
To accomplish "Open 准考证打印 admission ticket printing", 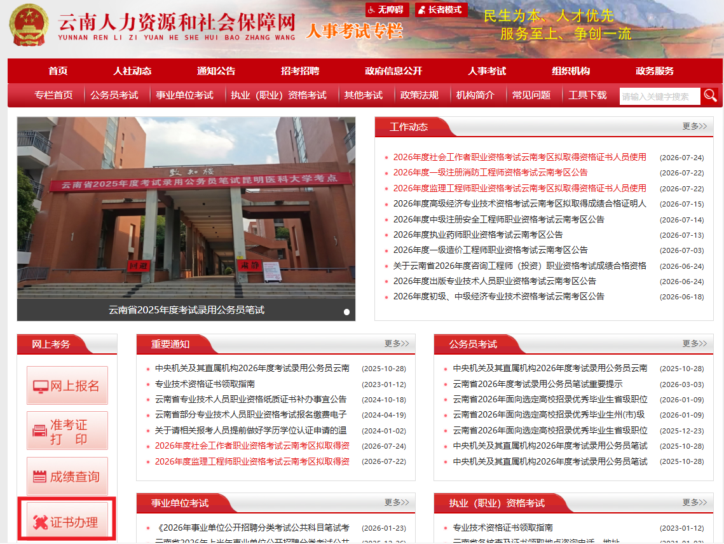I will (67, 431).
